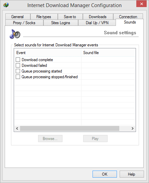Tick the Download failed checkbox
This screenshot has height=183, width=149.
pyautogui.click(x=18, y=65)
